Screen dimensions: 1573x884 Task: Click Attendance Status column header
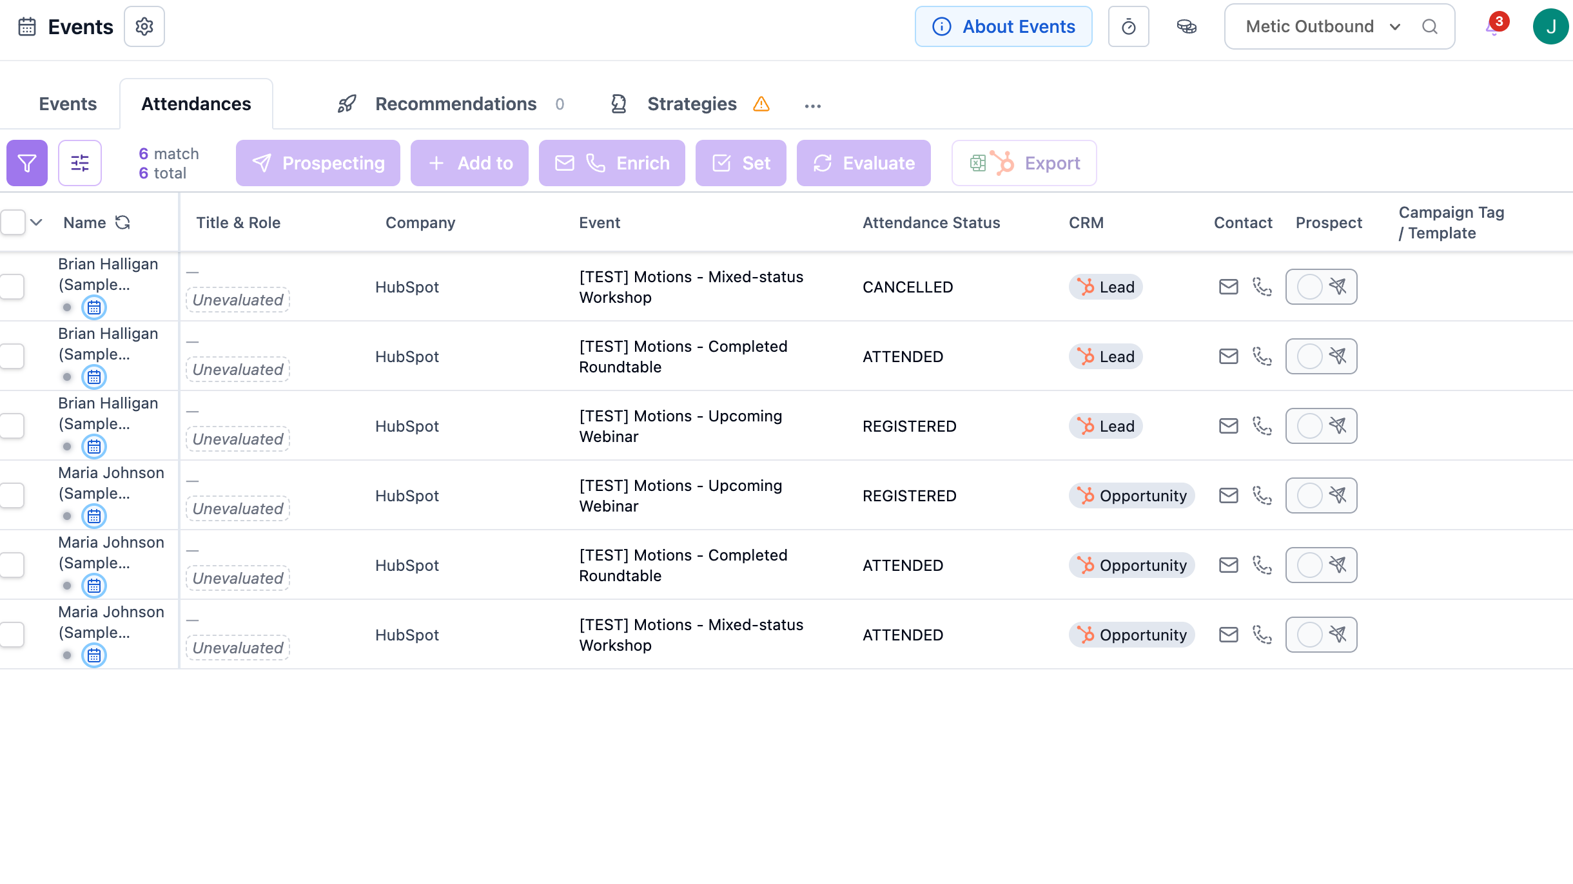[x=932, y=222]
